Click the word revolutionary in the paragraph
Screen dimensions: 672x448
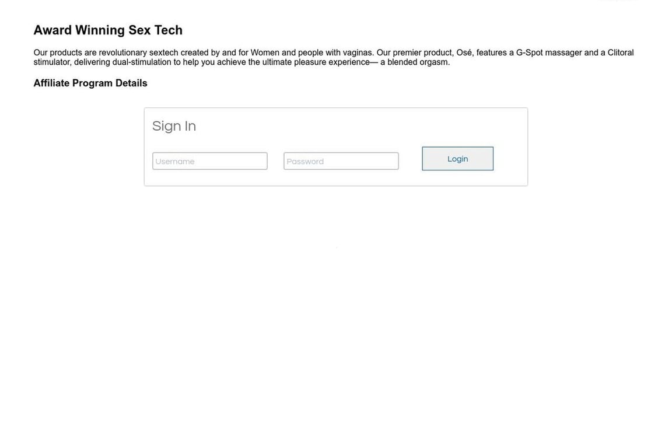pyautogui.click(x=123, y=52)
